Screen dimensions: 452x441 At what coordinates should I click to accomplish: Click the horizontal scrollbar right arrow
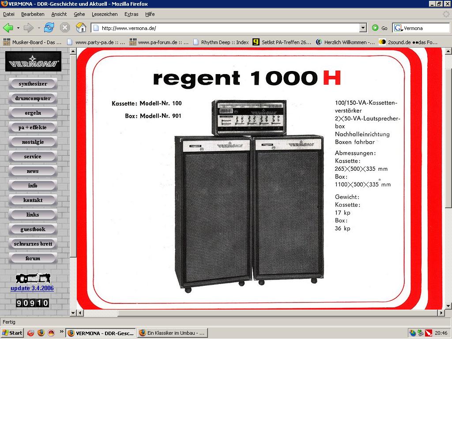[441, 313]
